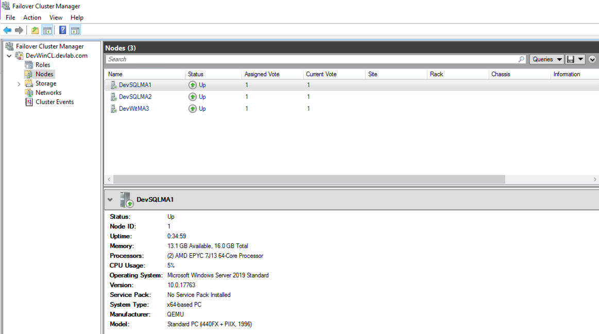The image size is (599, 334).
Task: Open the Roles view
Action: [x=43, y=64]
